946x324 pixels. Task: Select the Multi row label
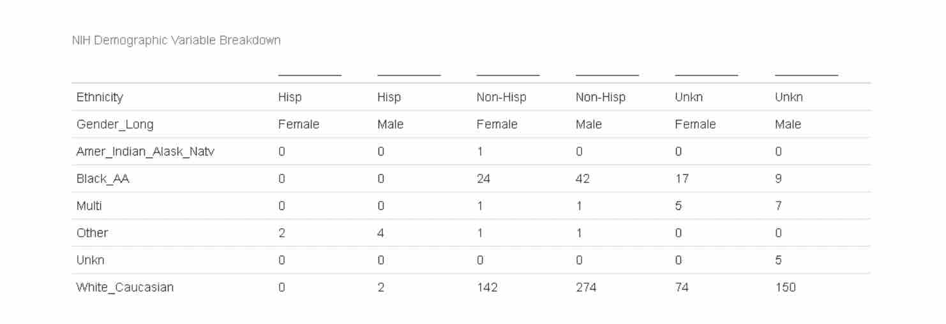pos(89,206)
